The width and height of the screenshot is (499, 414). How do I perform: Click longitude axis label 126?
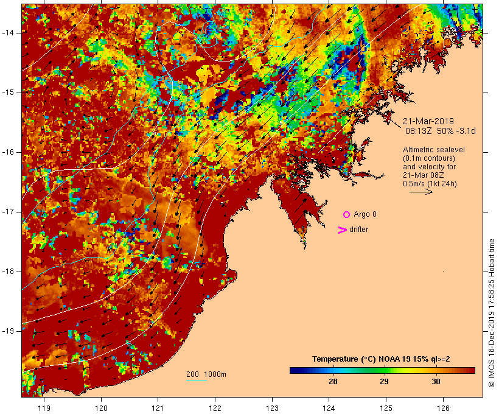coord(443,408)
